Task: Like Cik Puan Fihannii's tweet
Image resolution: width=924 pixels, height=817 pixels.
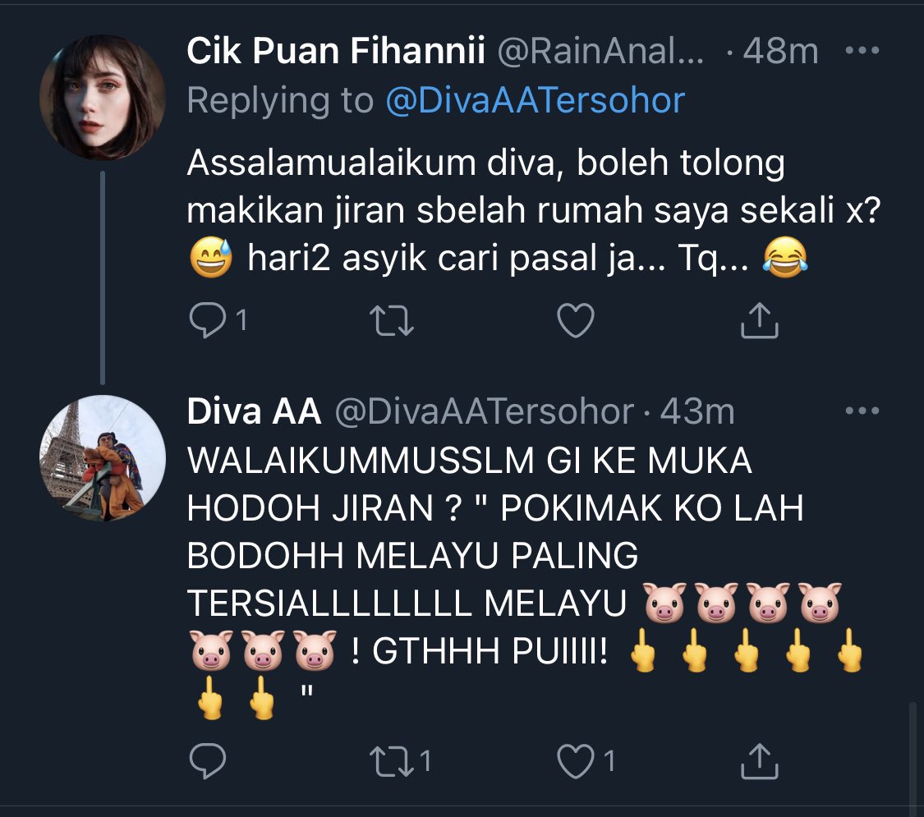Action: coord(576,320)
